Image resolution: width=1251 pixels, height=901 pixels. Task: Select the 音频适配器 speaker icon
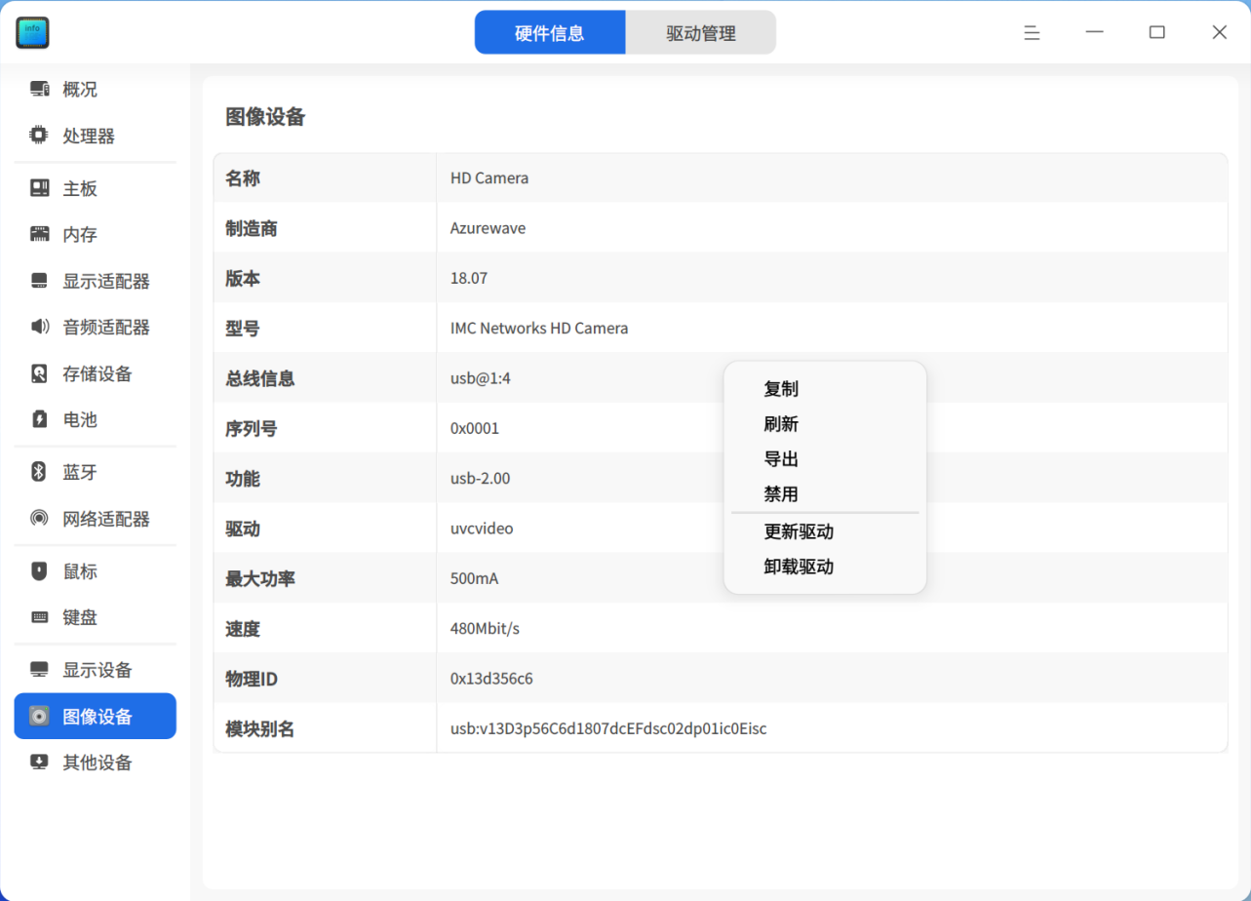(39, 327)
